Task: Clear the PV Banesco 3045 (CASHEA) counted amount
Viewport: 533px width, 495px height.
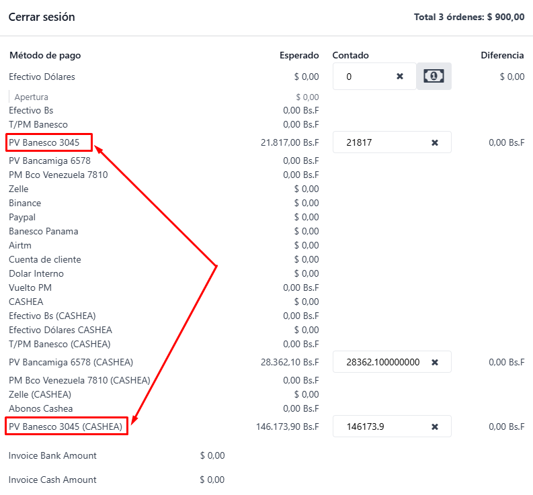Action: coord(435,426)
